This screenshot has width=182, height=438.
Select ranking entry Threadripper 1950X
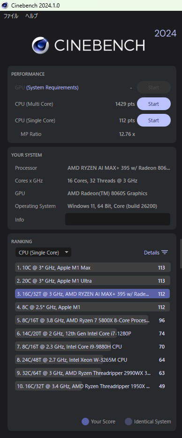(x=92, y=386)
